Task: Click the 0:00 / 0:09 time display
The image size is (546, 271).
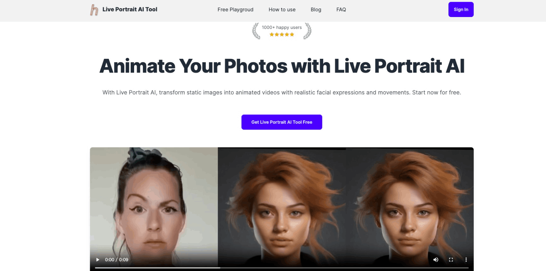Action: click(x=117, y=260)
